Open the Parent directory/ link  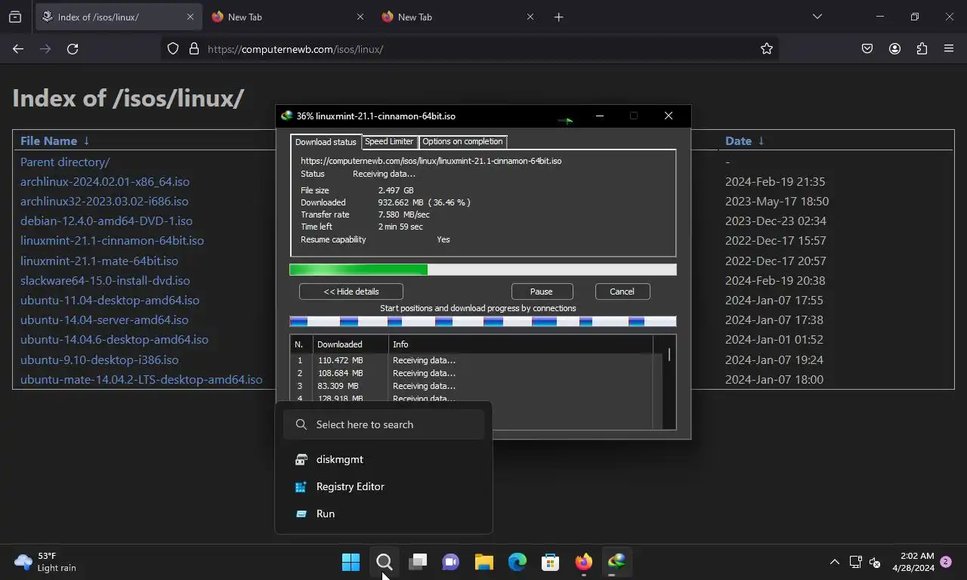coord(65,162)
